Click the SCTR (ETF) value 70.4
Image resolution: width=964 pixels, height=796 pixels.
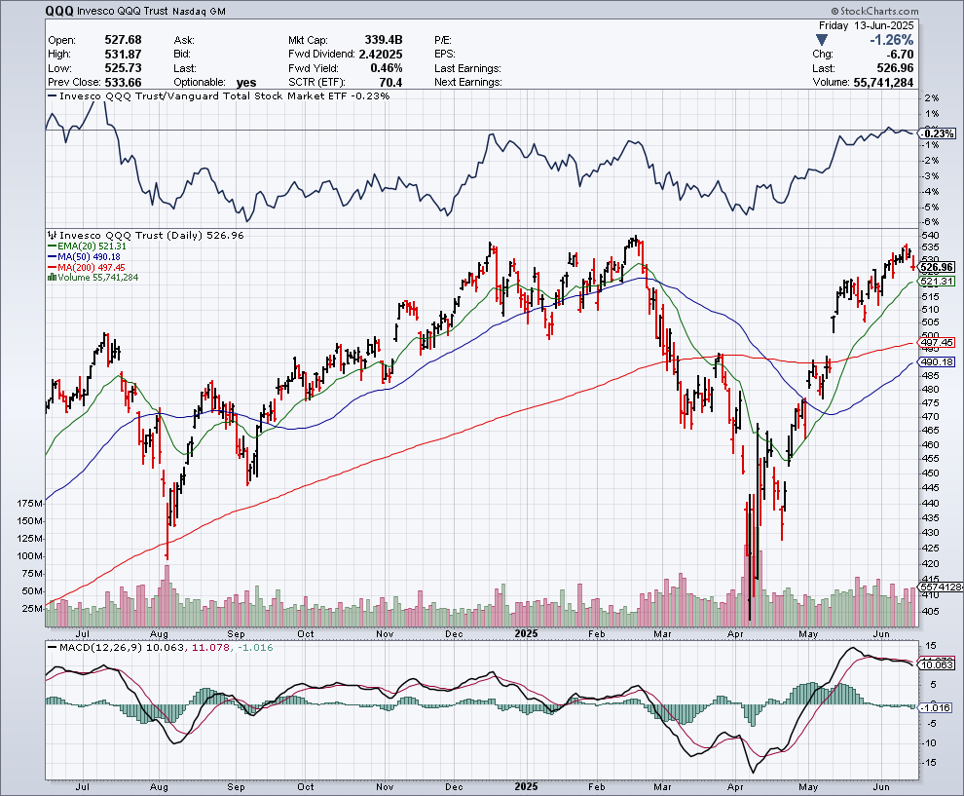pyautogui.click(x=391, y=83)
